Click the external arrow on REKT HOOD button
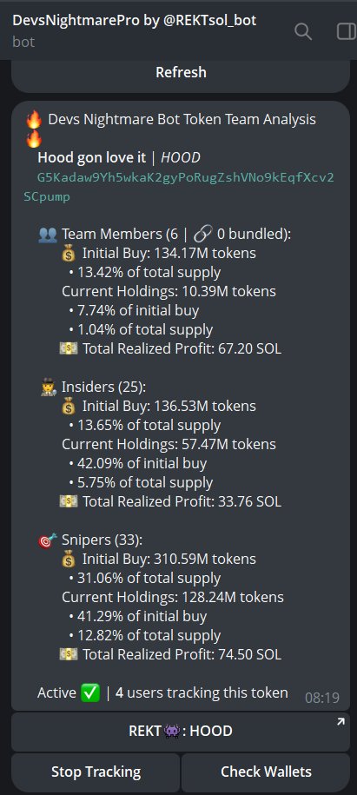Image resolution: width=357 pixels, height=795 pixels. [x=340, y=722]
